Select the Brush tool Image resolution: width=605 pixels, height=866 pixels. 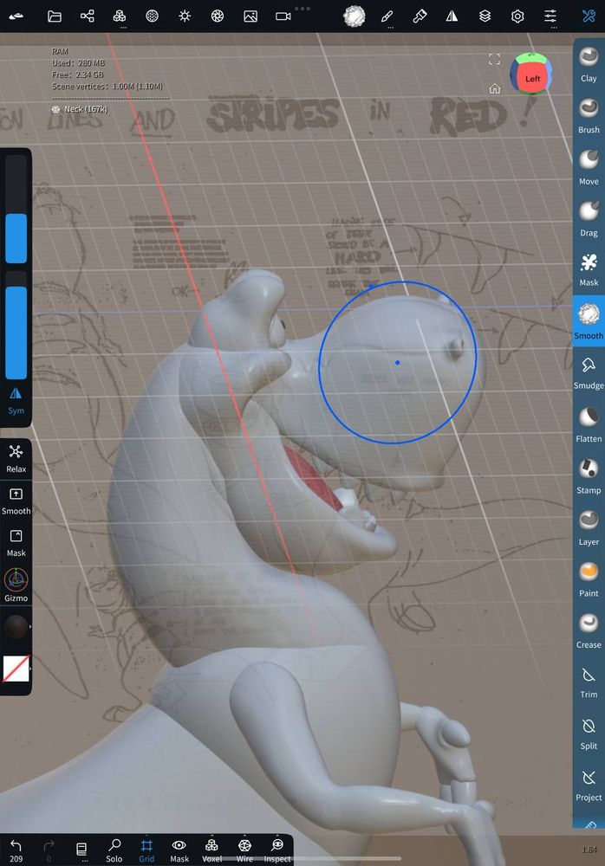589,116
